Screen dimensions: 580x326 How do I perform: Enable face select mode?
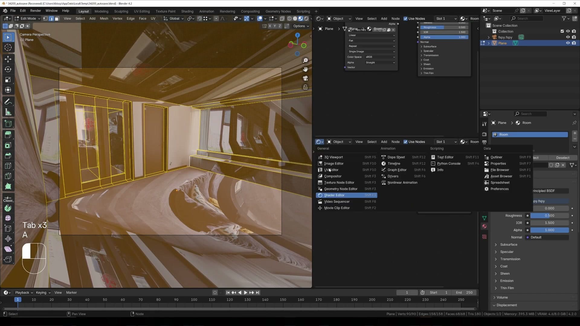tap(57, 19)
